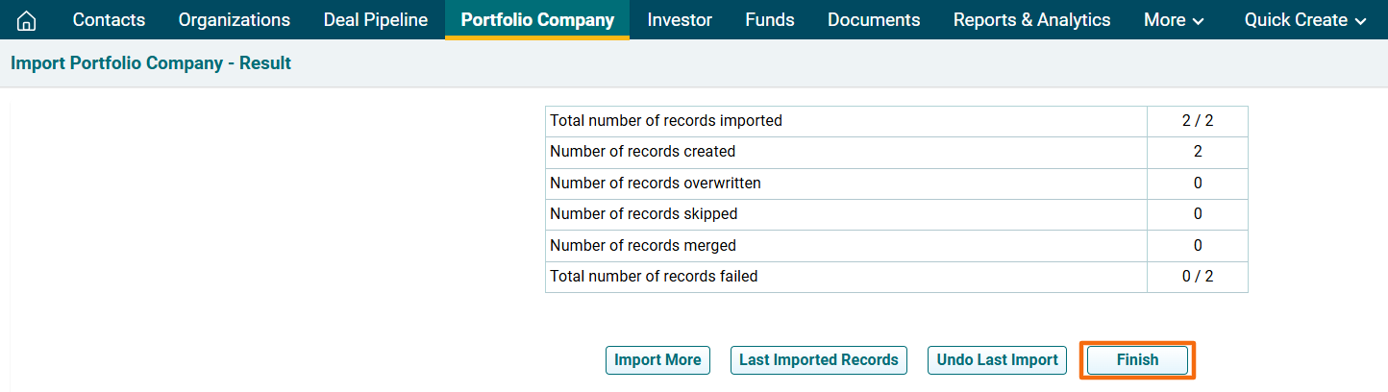View Last Imported Records
Viewport: 1388px width, 392px height.
click(818, 360)
